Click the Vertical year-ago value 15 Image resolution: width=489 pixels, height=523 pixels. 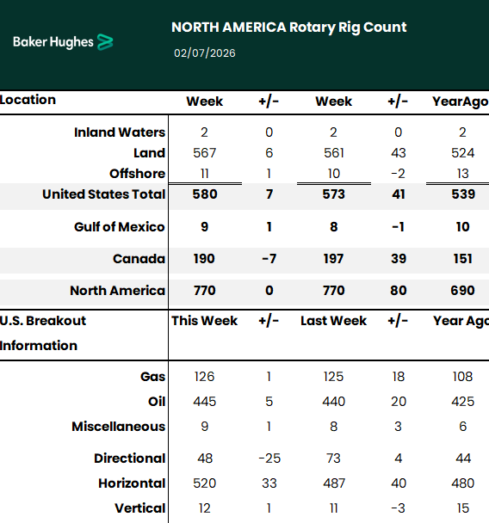click(462, 508)
